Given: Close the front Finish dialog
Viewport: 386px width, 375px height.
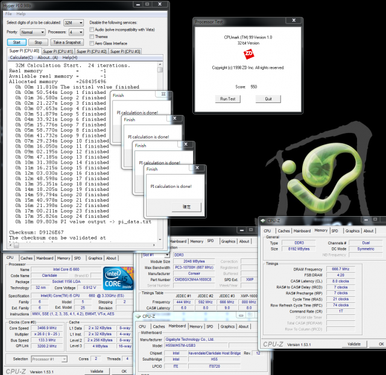Looking at the screenshot, I should point(197,167).
